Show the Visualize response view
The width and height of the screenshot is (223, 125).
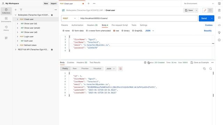click(x=97, y=68)
